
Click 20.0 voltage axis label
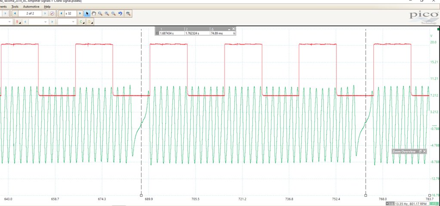[434, 42]
